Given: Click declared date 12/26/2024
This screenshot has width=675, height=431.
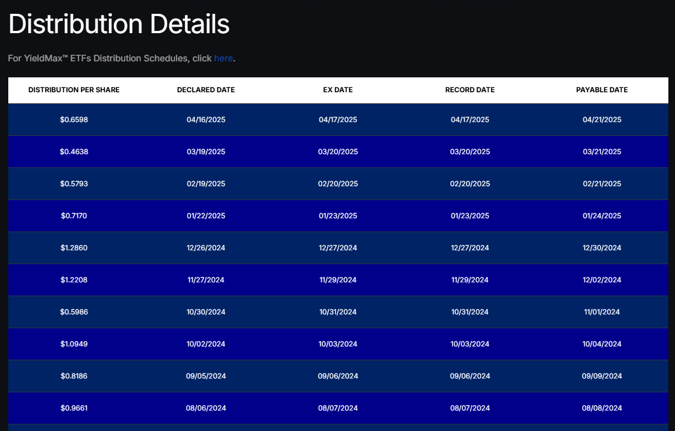Looking at the screenshot, I should click(x=206, y=248).
